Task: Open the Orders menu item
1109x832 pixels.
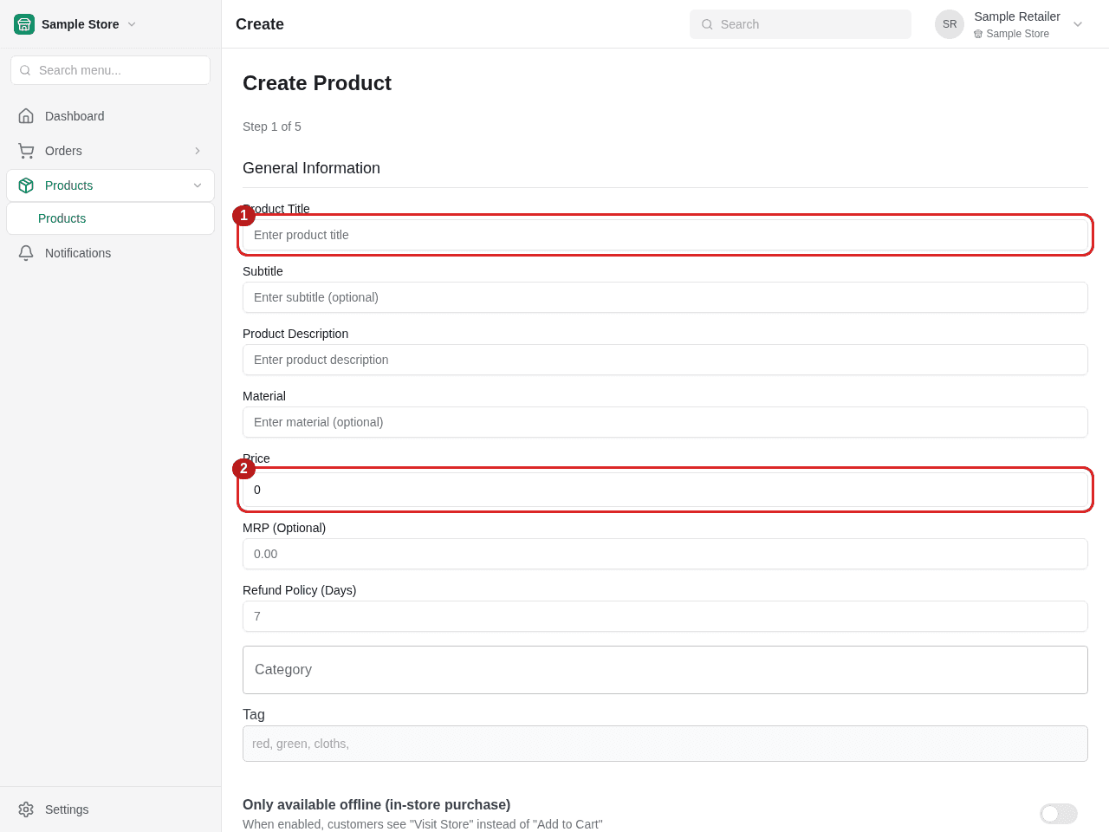Action: (110, 151)
